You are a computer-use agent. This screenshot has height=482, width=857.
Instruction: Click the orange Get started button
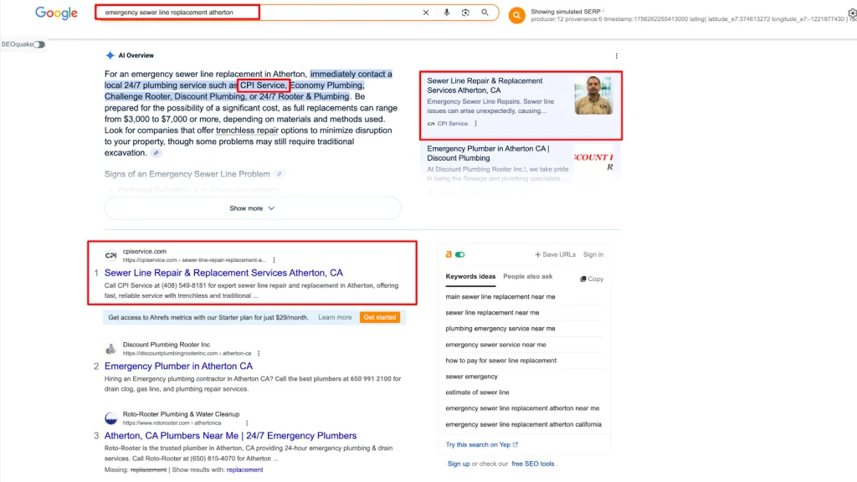pos(380,318)
